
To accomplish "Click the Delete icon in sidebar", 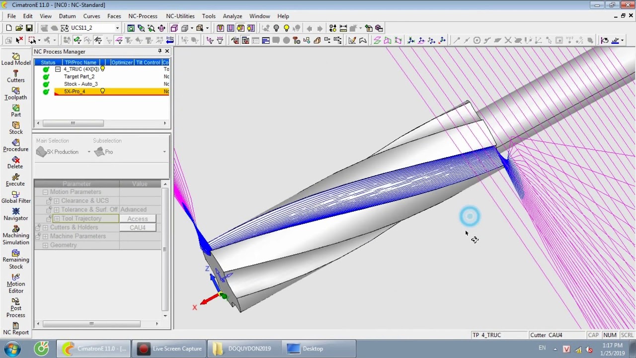I will [16, 163].
